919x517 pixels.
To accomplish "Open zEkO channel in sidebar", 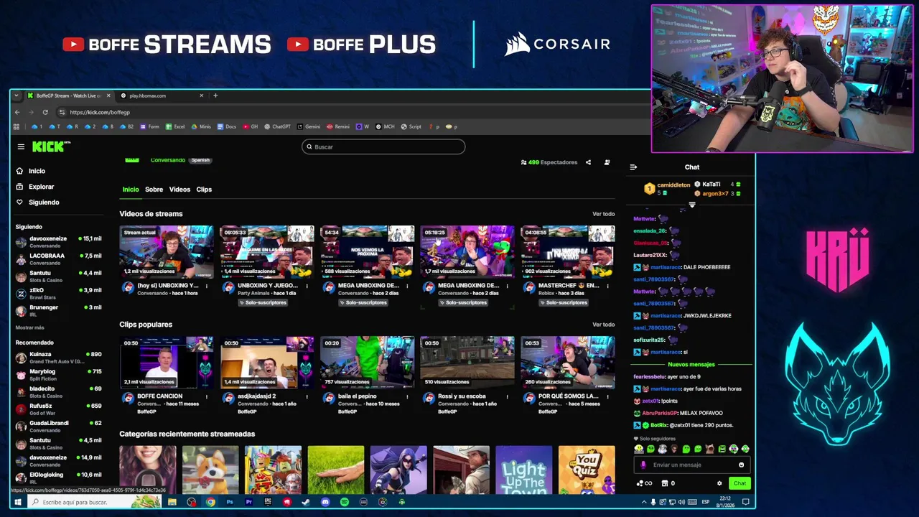I will (59, 294).
